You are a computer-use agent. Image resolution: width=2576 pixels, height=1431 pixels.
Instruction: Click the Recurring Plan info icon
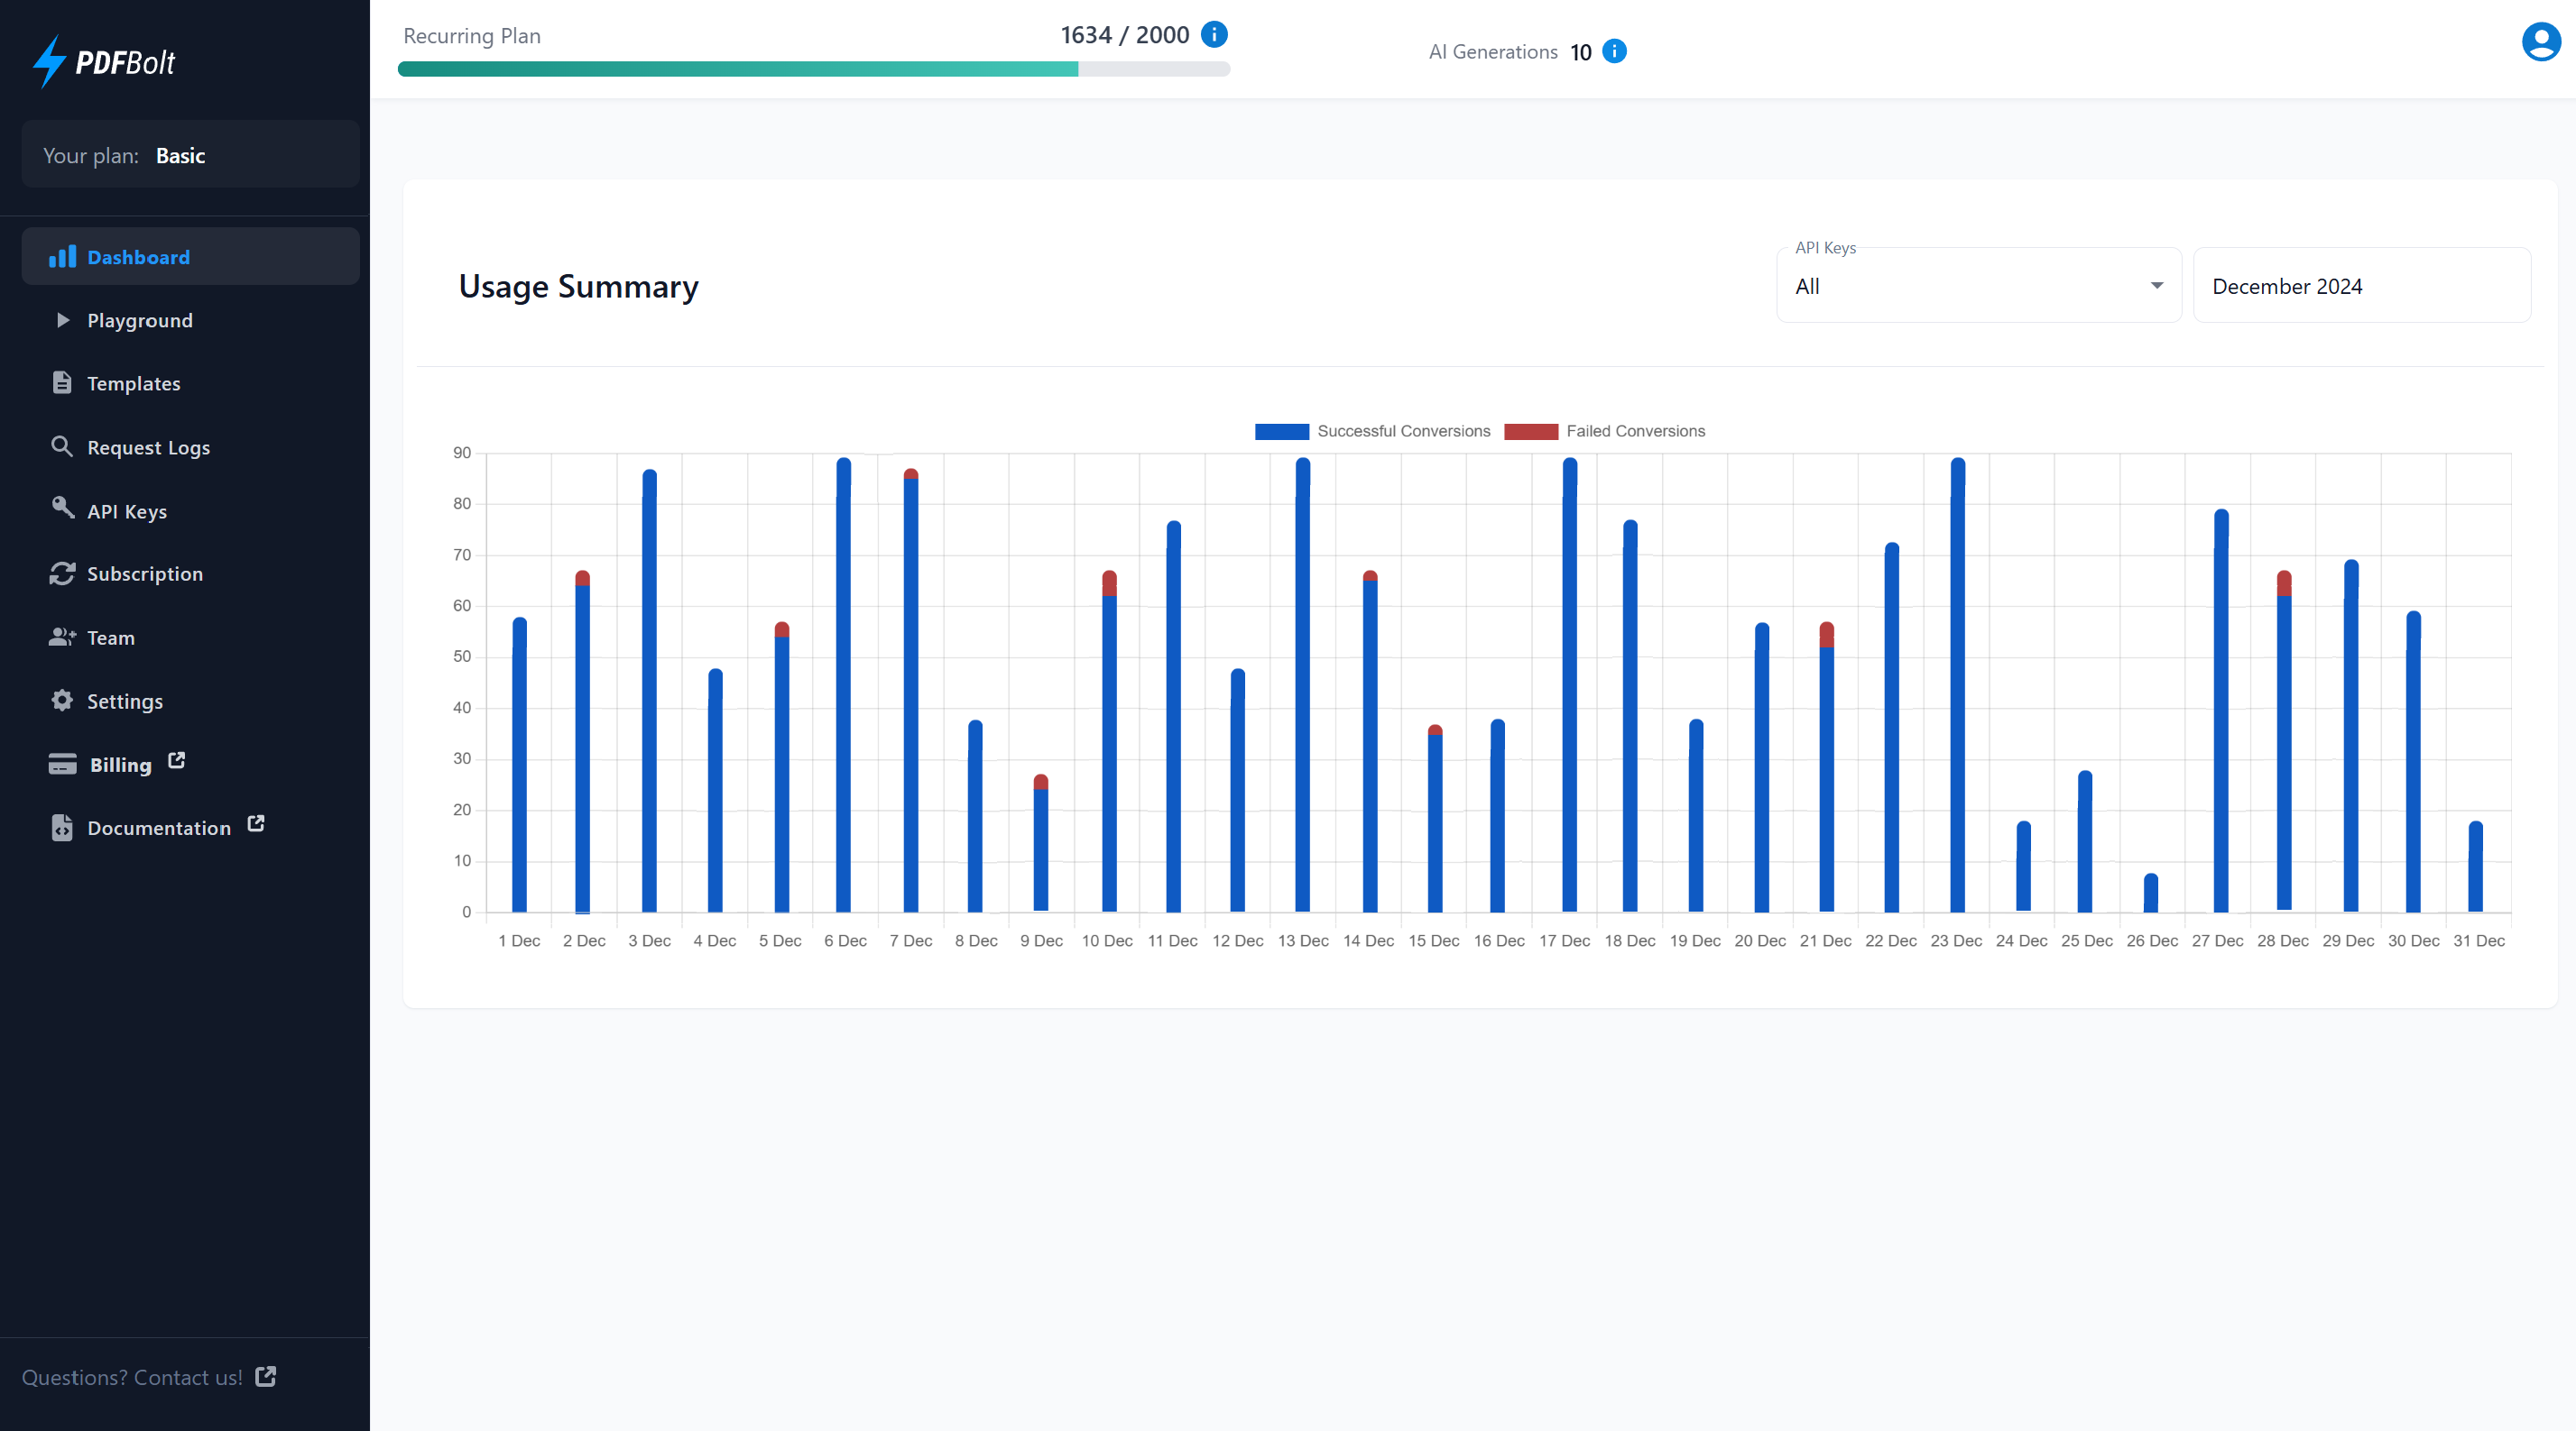[x=1215, y=34]
